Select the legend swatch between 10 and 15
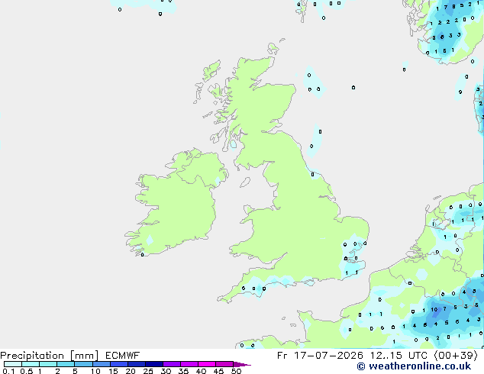This screenshot has height=374, width=484. [x=101, y=364]
